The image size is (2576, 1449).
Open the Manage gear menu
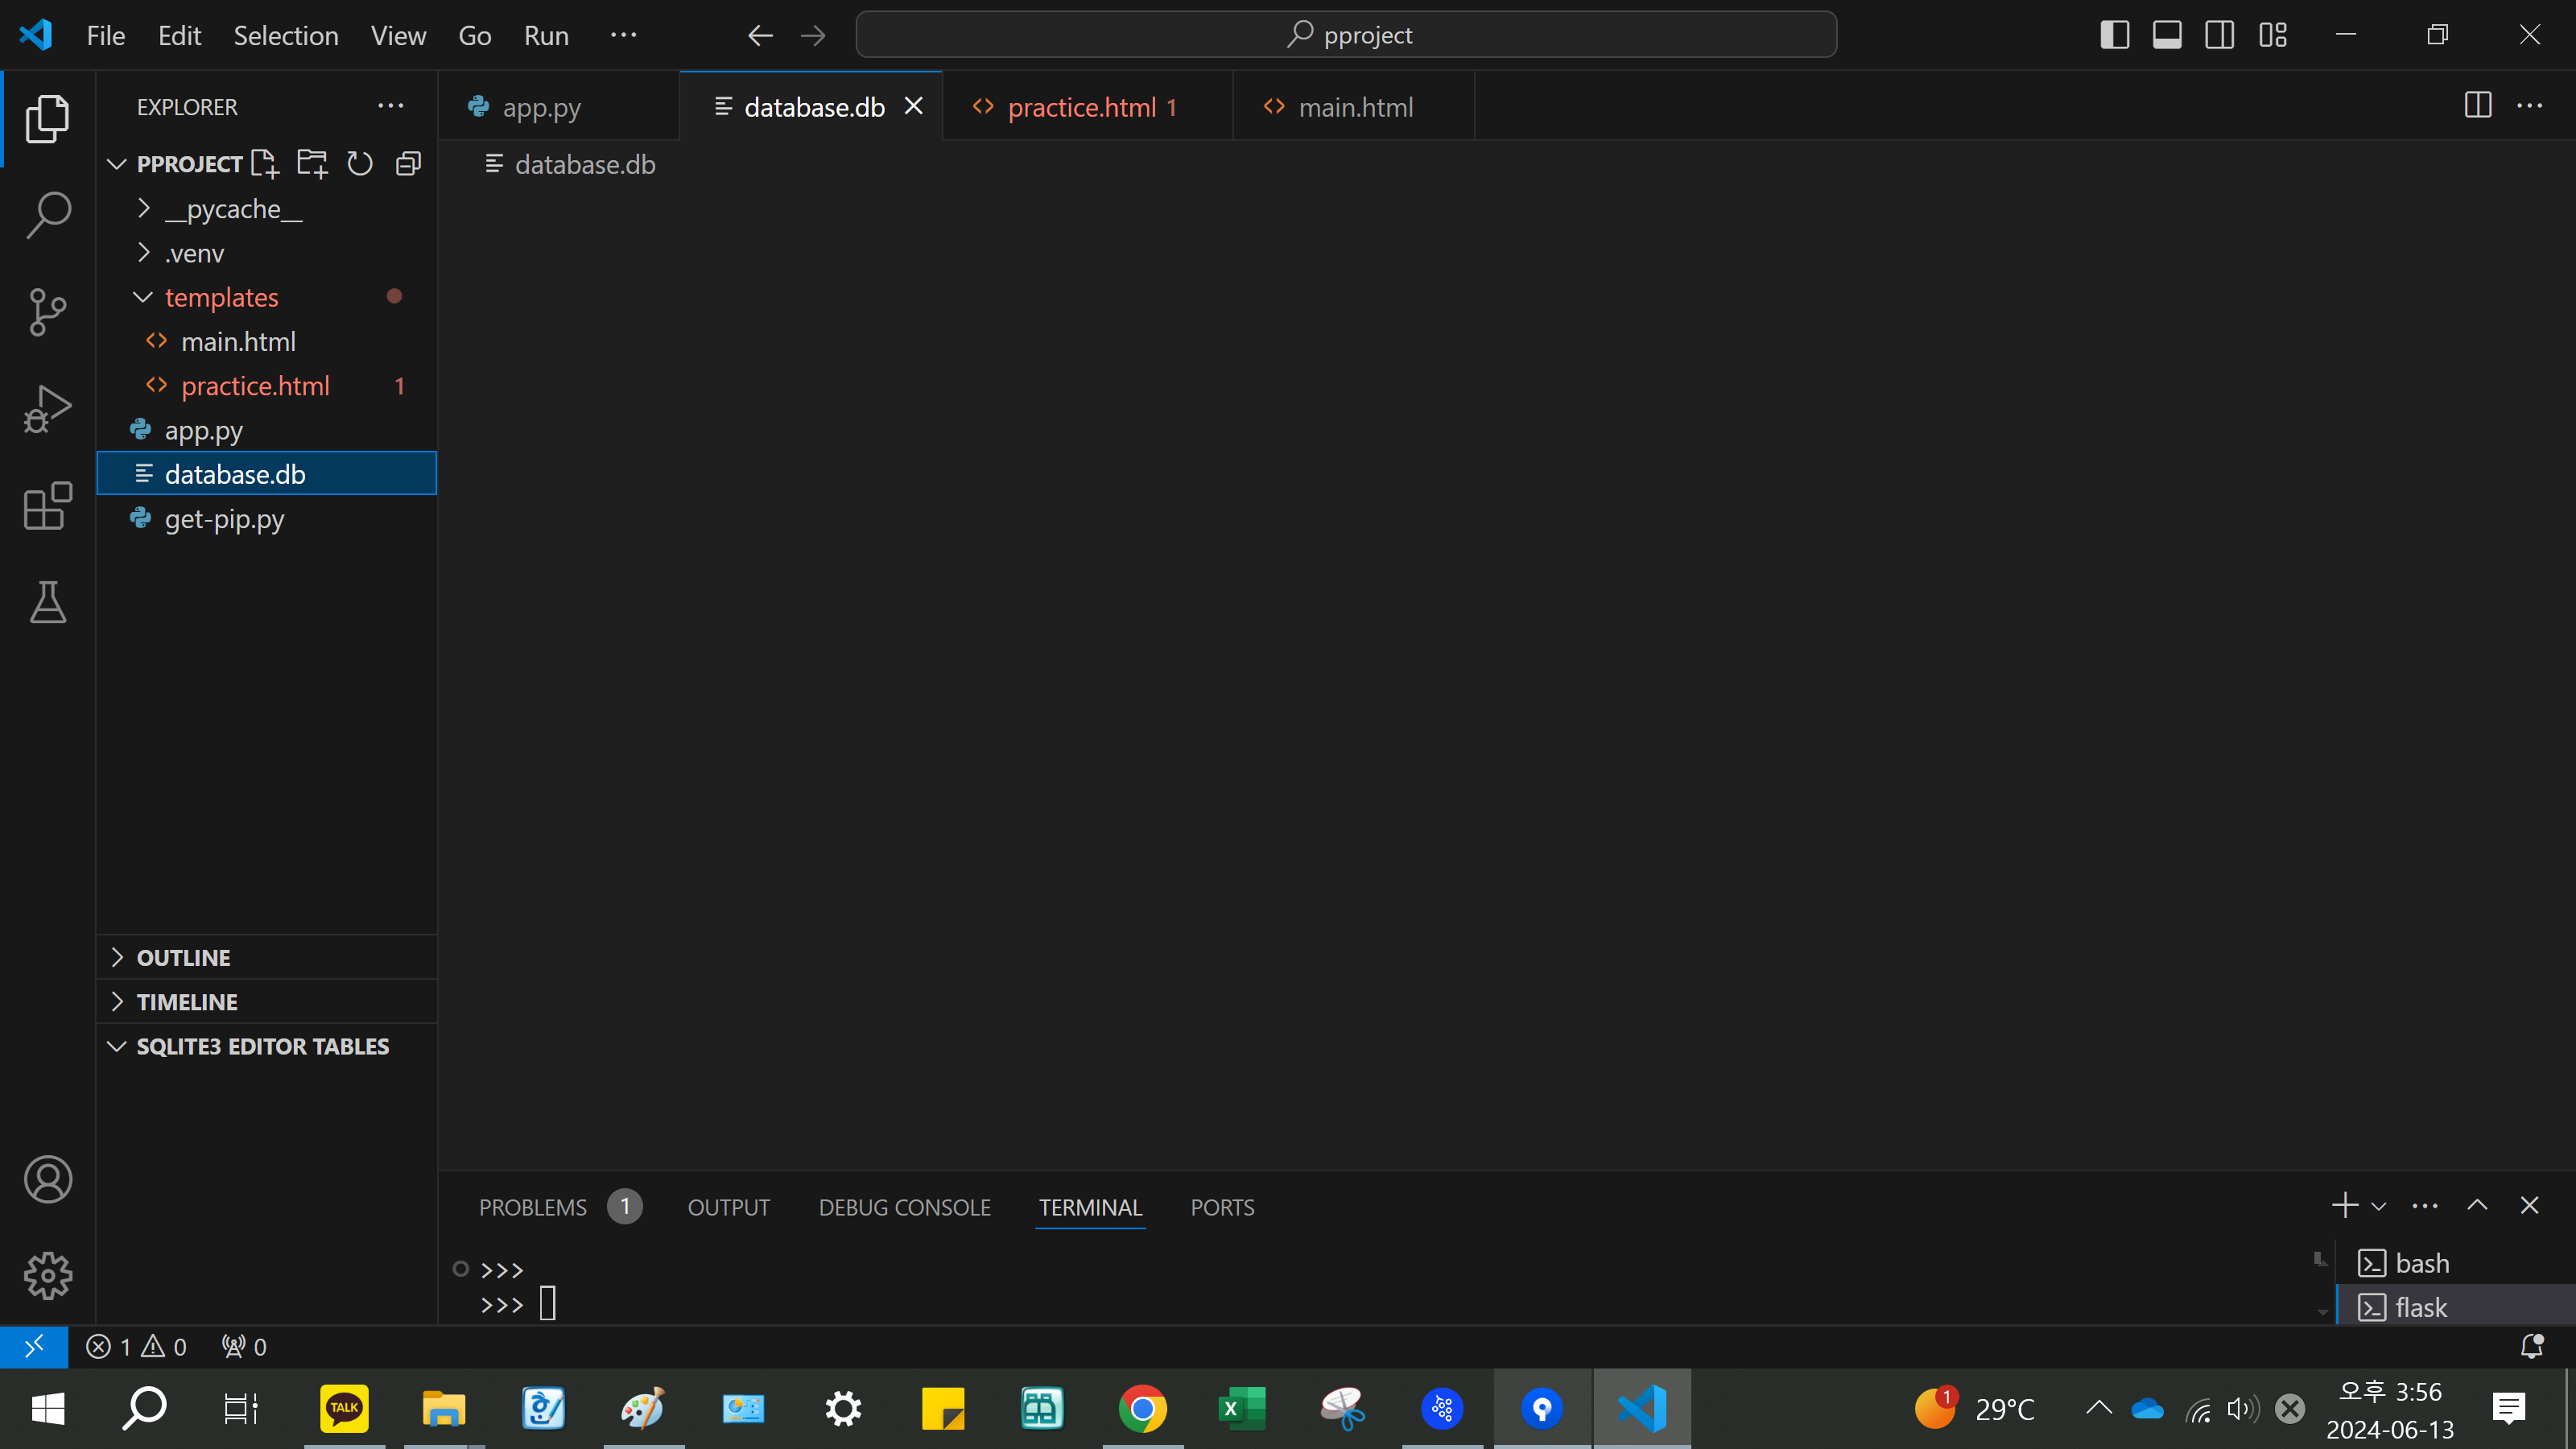click(x=47, y=1275)
